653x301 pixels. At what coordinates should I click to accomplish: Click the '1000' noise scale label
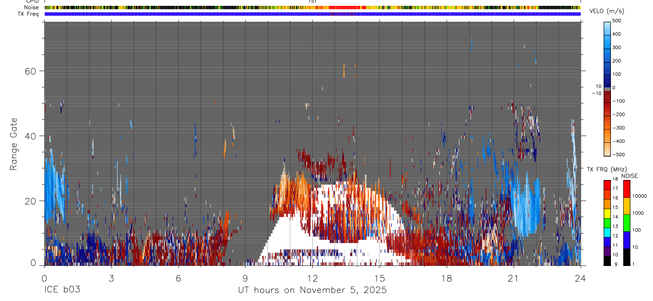click(x=638, y=213)
